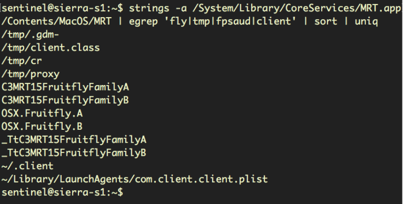The image size is (403, 204).
Task: Select the OSX.Fruitfly.B line
Action: pos(42,126)
